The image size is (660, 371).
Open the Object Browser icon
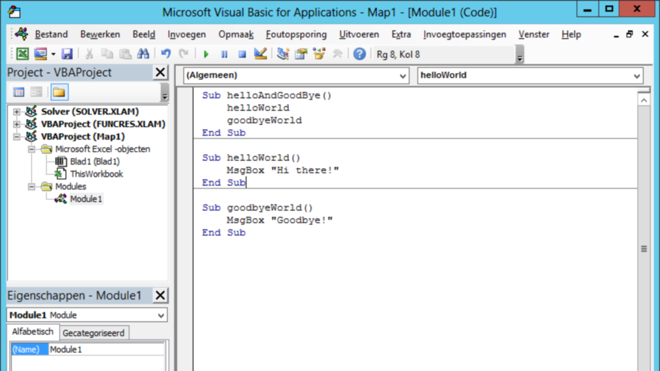[319, 54]
